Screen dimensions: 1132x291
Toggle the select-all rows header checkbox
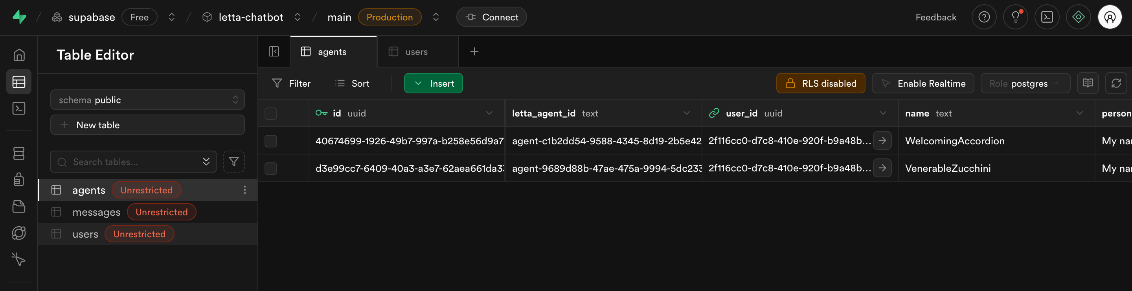(x=271, y=113)
